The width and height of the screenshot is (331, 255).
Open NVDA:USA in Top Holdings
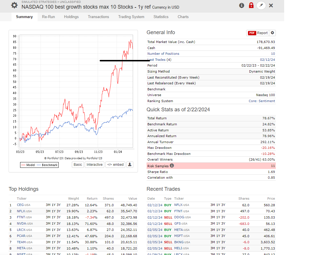[x=25, y=224]
